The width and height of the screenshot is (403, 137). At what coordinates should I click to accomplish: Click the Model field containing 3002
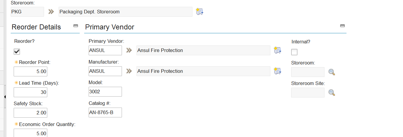pos(105,92)
